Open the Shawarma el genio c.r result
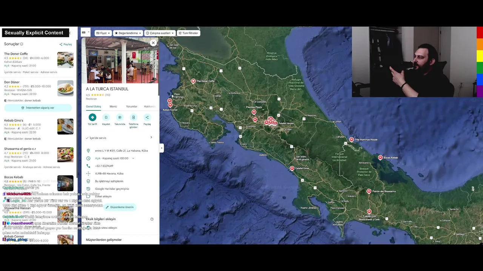This screenshot has width=483, height=271. pos(39,158)
